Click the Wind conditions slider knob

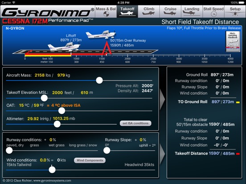click(52, 170)
